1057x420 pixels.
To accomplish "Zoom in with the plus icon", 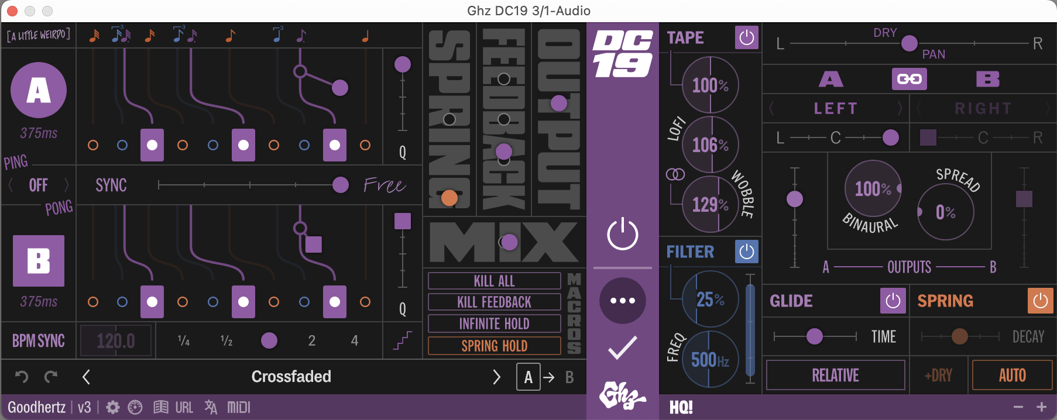I will point(1041,407).
